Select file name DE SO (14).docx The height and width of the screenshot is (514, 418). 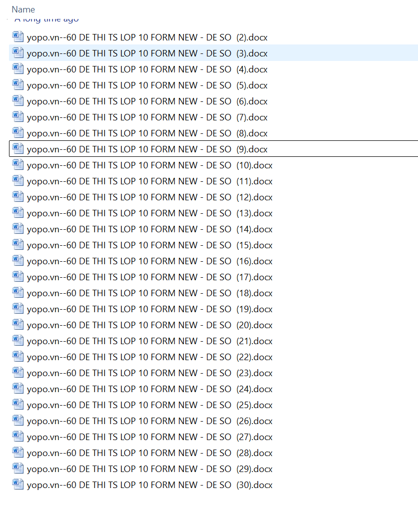point(150,229)
